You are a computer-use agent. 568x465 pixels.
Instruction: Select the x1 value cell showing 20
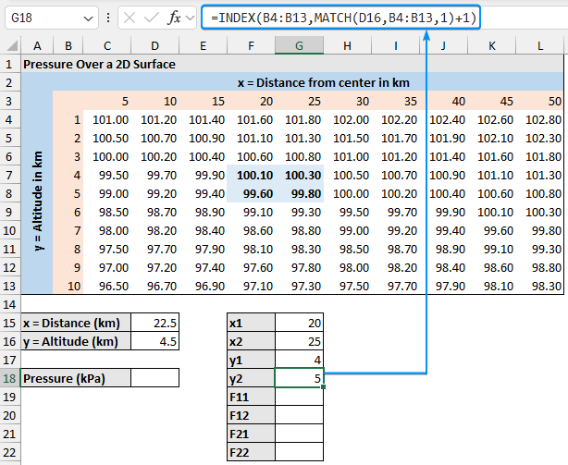point(299,323)
